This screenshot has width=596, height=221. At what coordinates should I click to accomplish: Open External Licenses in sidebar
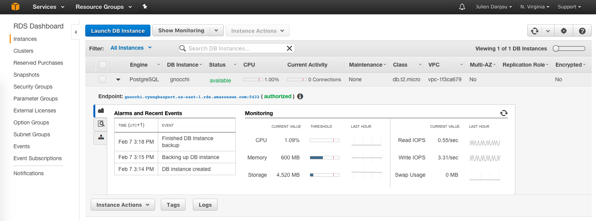(35, 110)
